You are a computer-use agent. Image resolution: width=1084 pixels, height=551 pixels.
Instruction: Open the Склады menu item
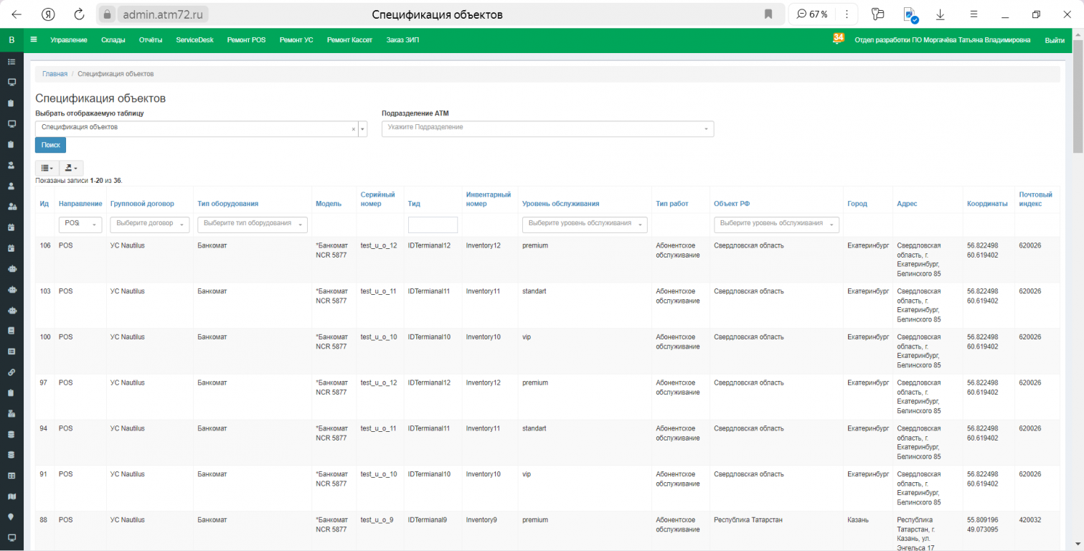[113, 40]
